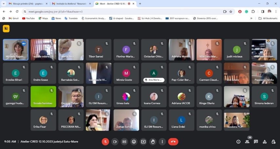Open the three-dot more options menu
280x149 pixels.
(162, 141)
